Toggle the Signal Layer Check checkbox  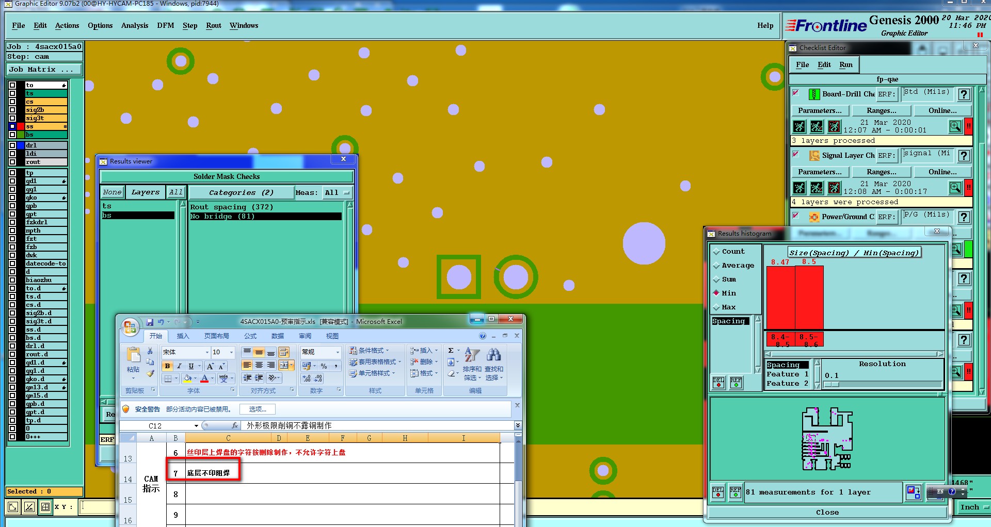[796, 154]
